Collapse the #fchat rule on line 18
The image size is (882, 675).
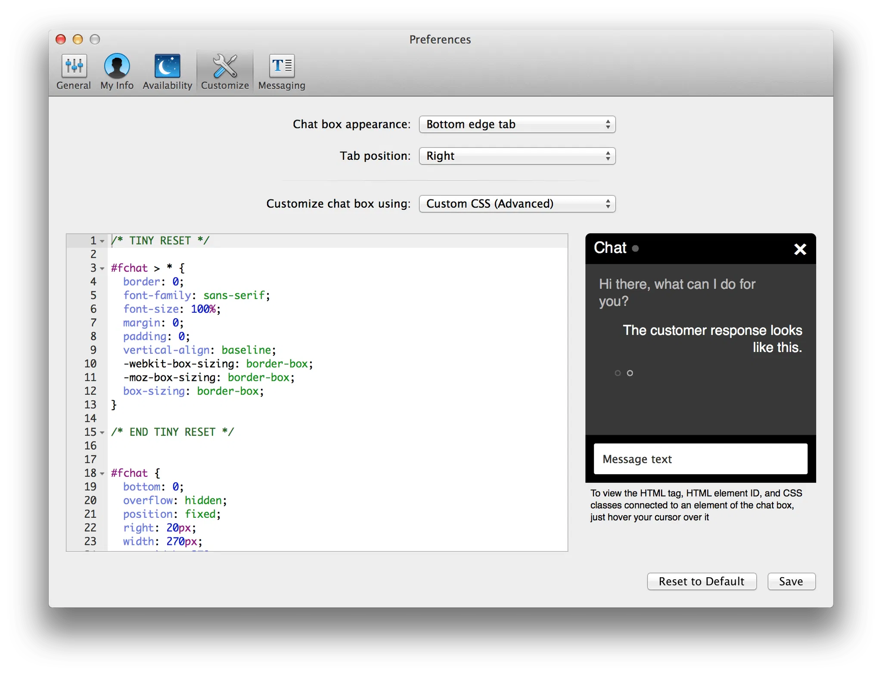102,474
